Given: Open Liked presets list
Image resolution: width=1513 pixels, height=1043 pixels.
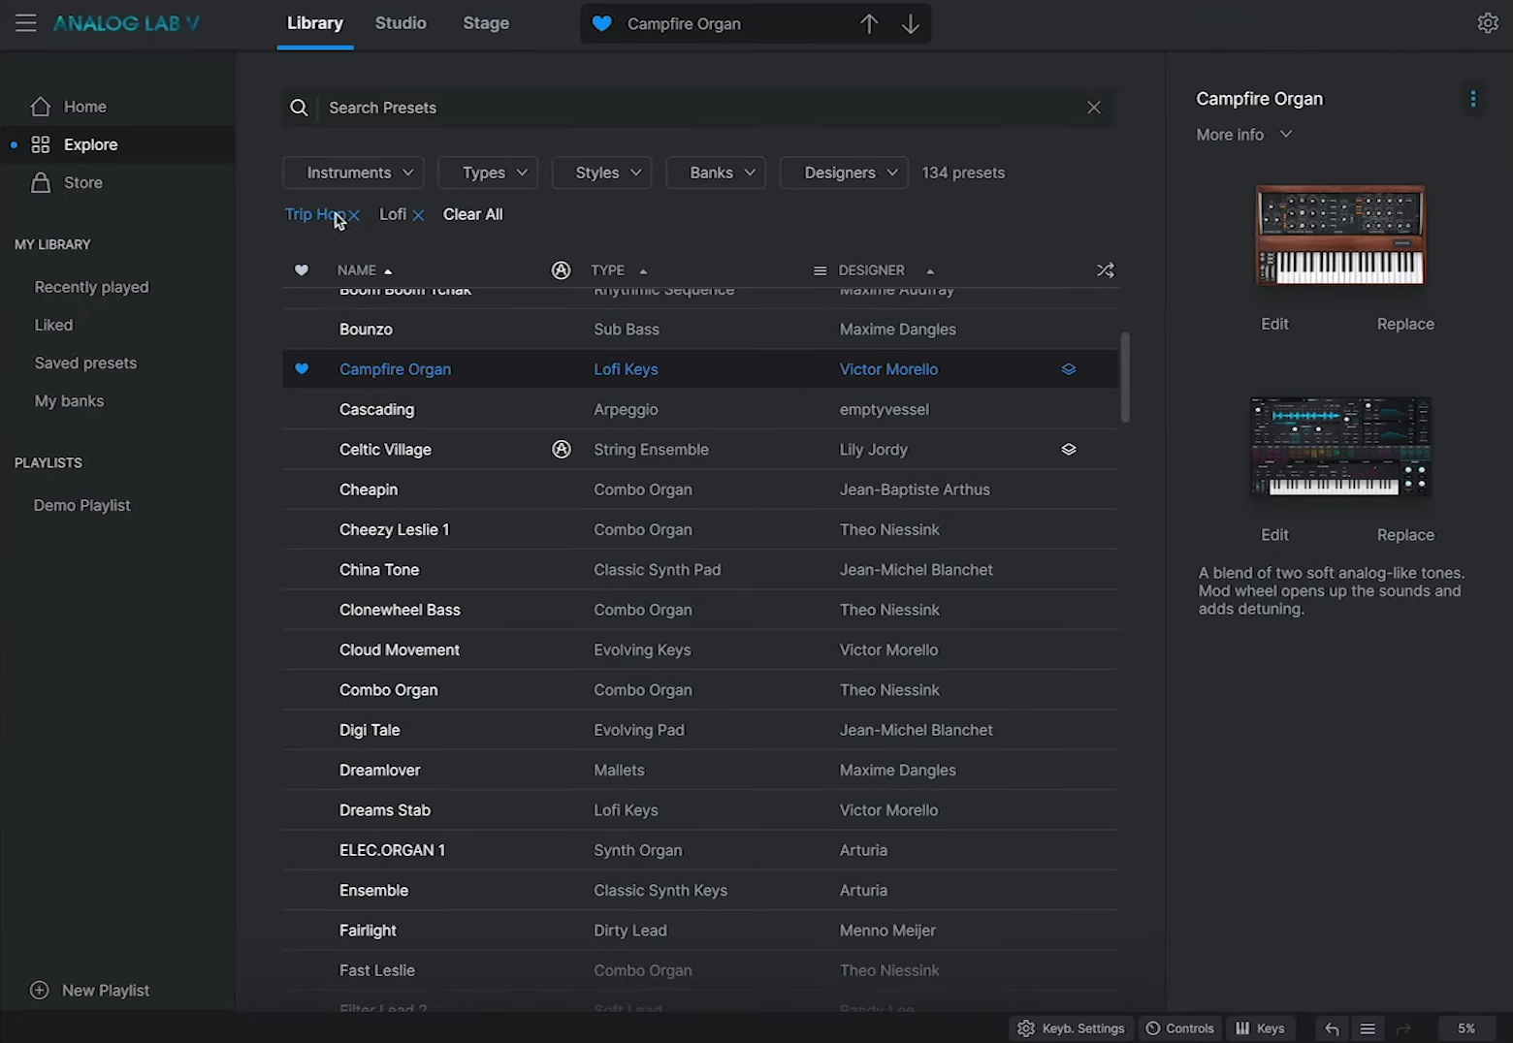Looking at the screenshot, I should point(54,325).
